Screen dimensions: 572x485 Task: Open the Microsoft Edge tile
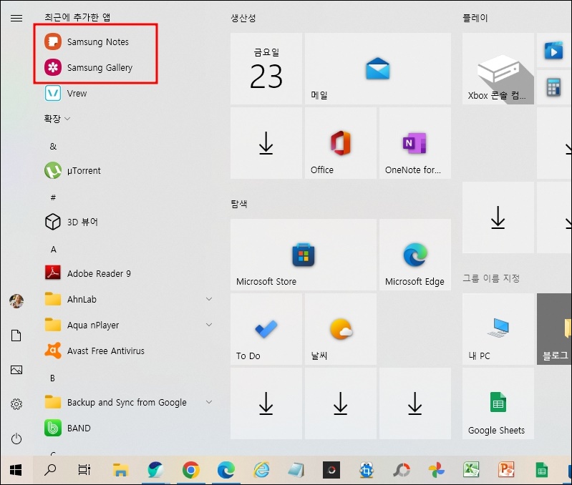(x=415, y=255)
